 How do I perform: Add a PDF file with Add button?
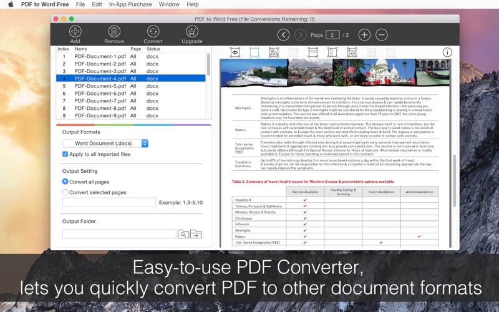click(x=75, y=34)
